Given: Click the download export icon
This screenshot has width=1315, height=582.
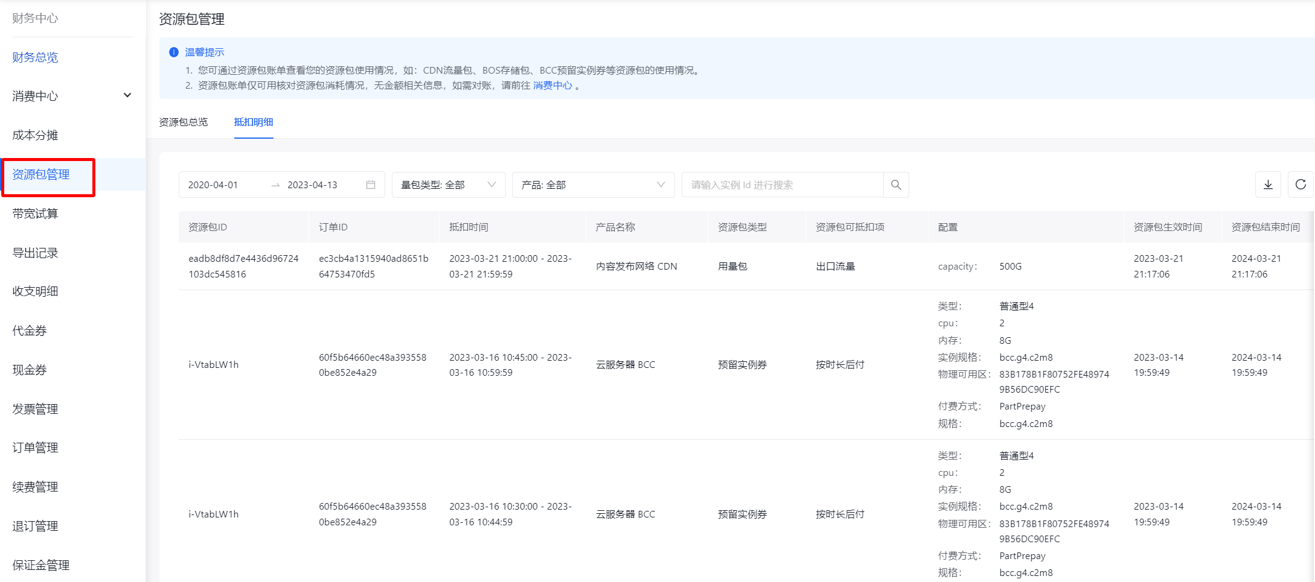Looking at the screenshot, I should tap(1268, 185).
